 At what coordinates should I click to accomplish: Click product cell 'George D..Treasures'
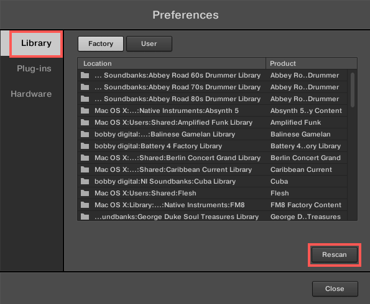(x=305, y=217)
